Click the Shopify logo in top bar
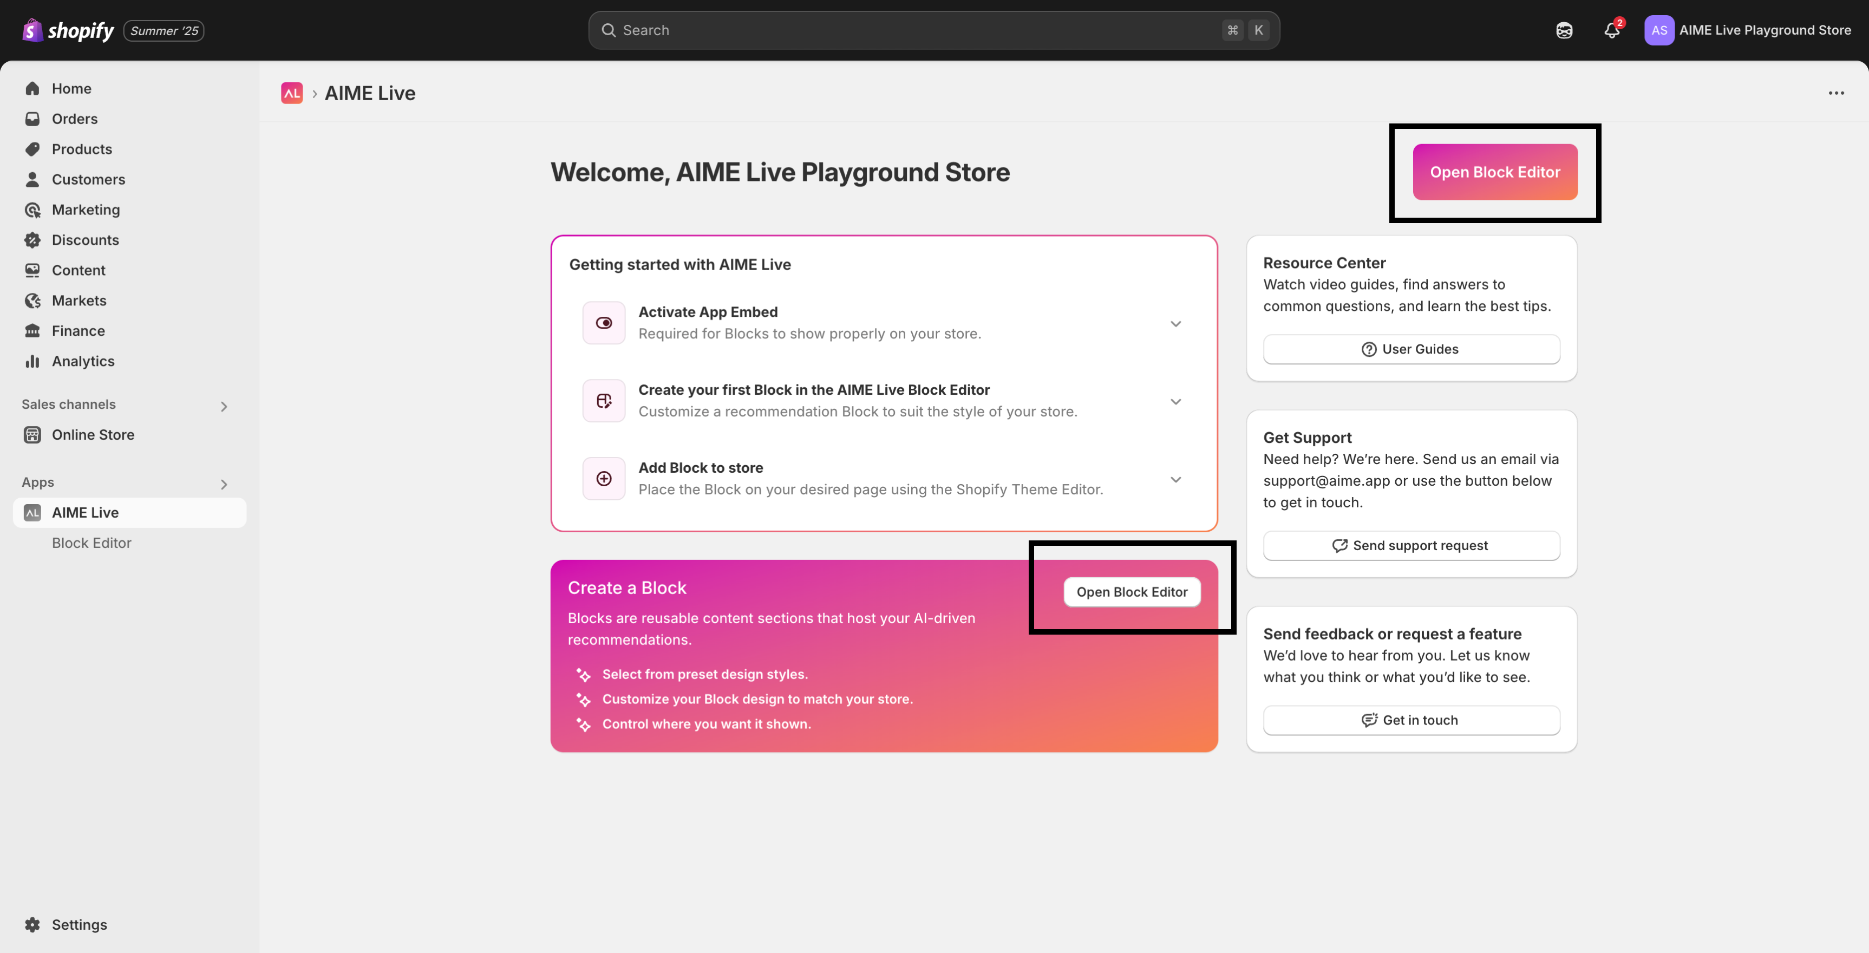The image size is (1869, 953). (x=68, y=30)
